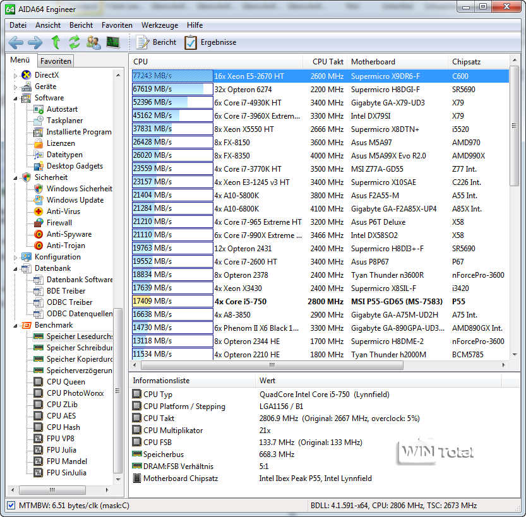Open the Werkzeuge menu
This screenshot has height=517, width=526.
click(x=159, y=25)
